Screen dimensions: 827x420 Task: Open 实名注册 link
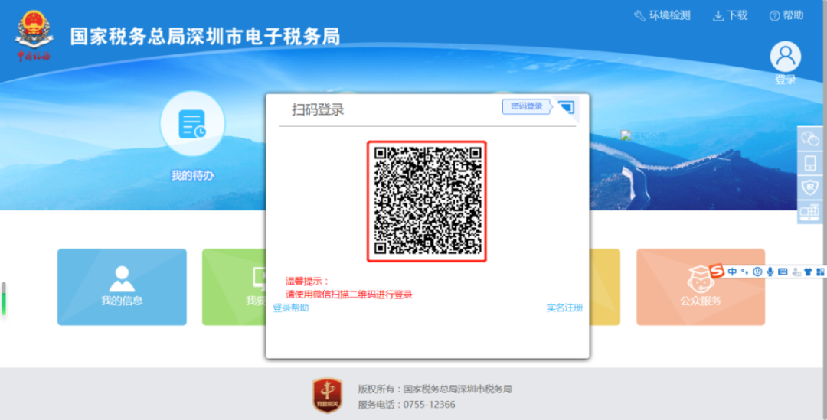coord(565,308)
